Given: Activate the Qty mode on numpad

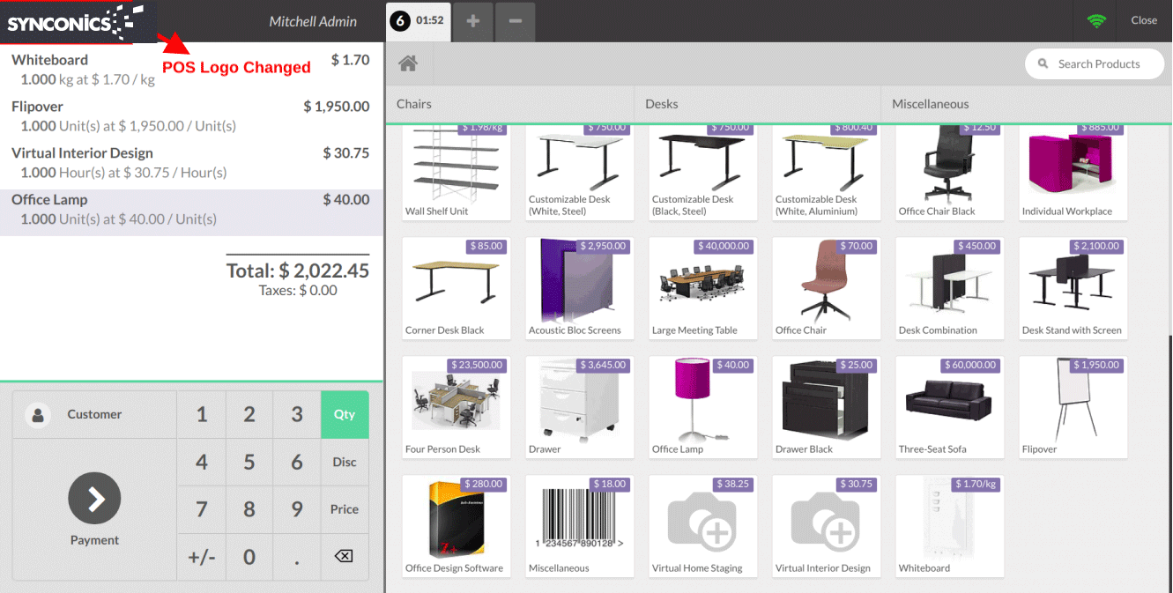Looking at the screenshot, I should 344,414.
